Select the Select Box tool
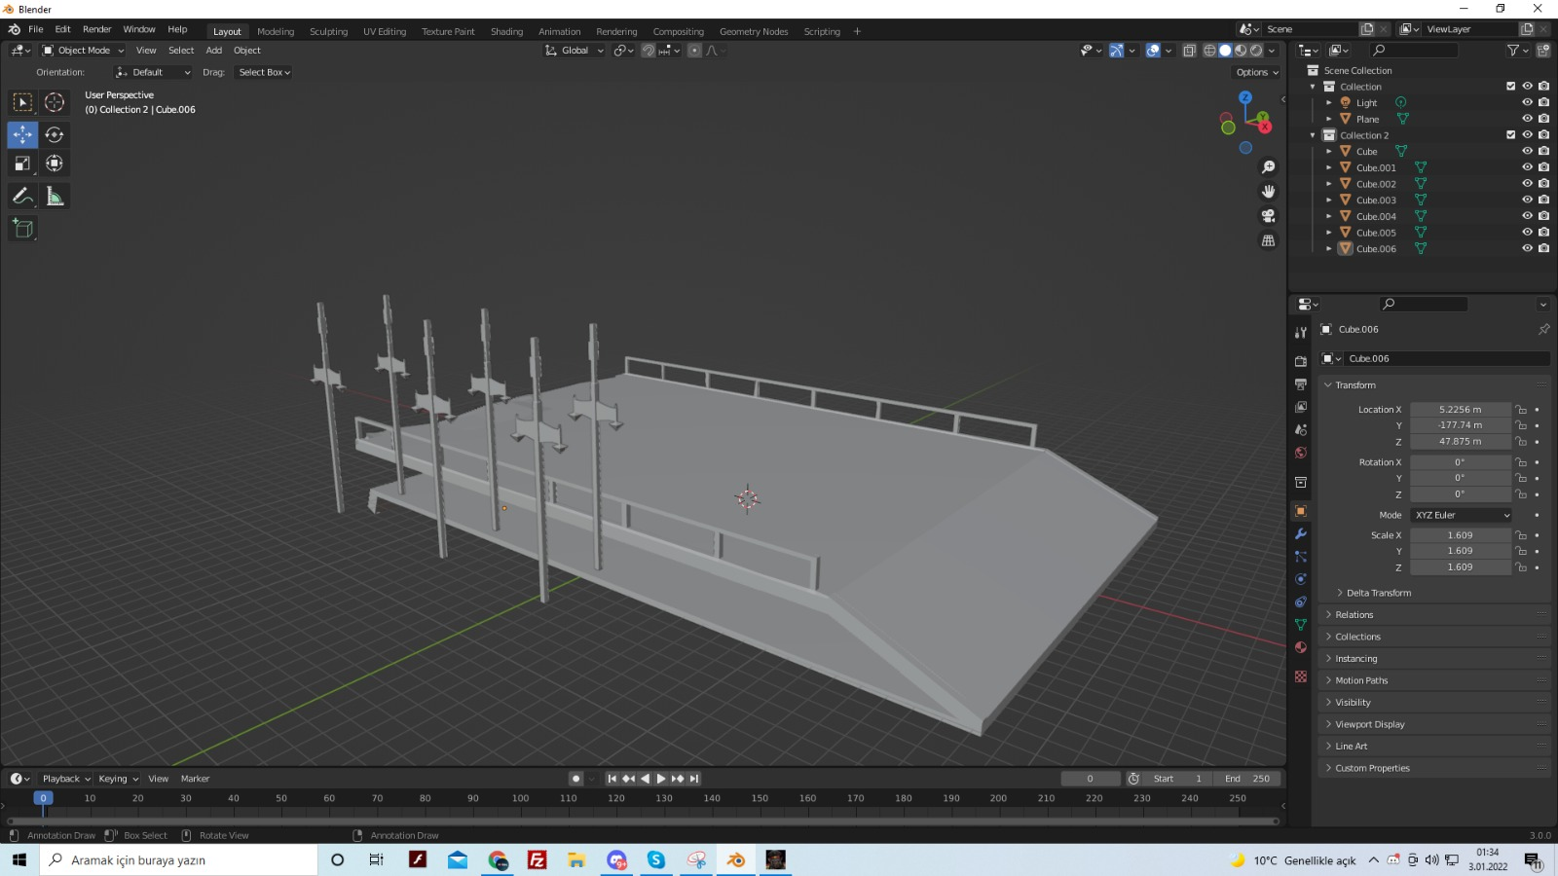Viewport: 1558px width, 876px height. coord(22,102)
